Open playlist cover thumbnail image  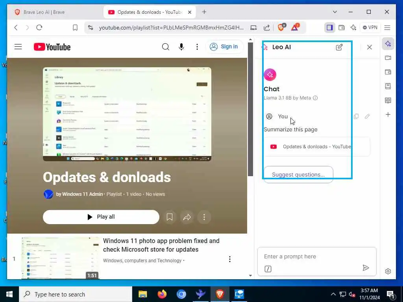coord(127,114)
